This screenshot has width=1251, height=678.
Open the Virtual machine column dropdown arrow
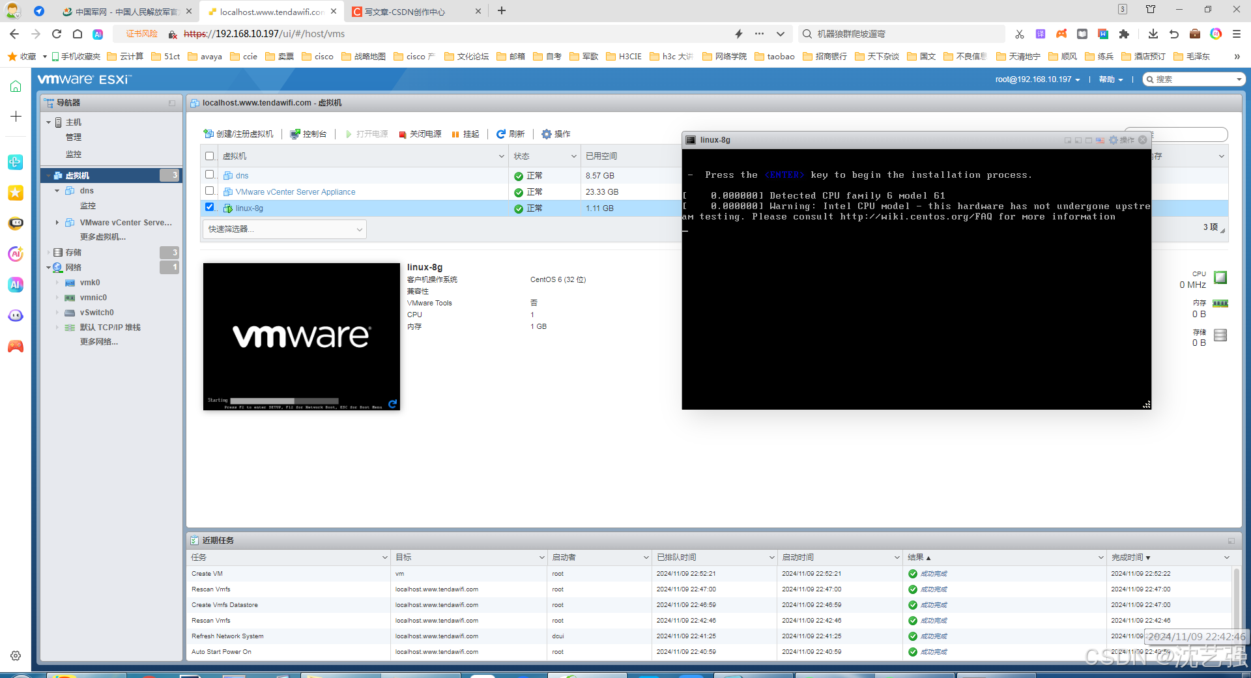pos(501,156)
